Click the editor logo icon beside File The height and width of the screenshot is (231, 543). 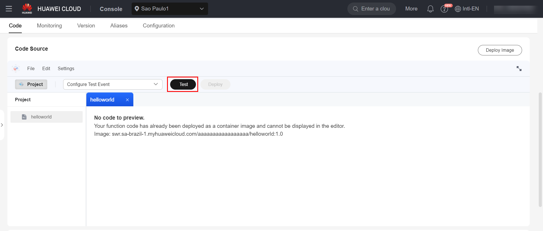coord(16,68)
